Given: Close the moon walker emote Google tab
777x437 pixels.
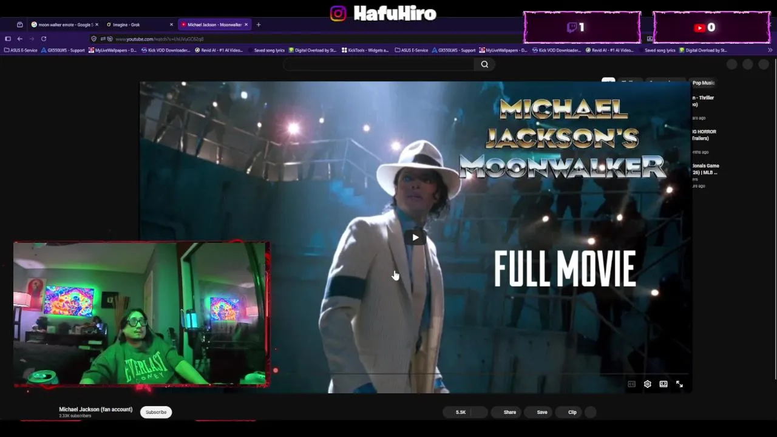Looking at the screenshot, I should click(x=97, y=25).
